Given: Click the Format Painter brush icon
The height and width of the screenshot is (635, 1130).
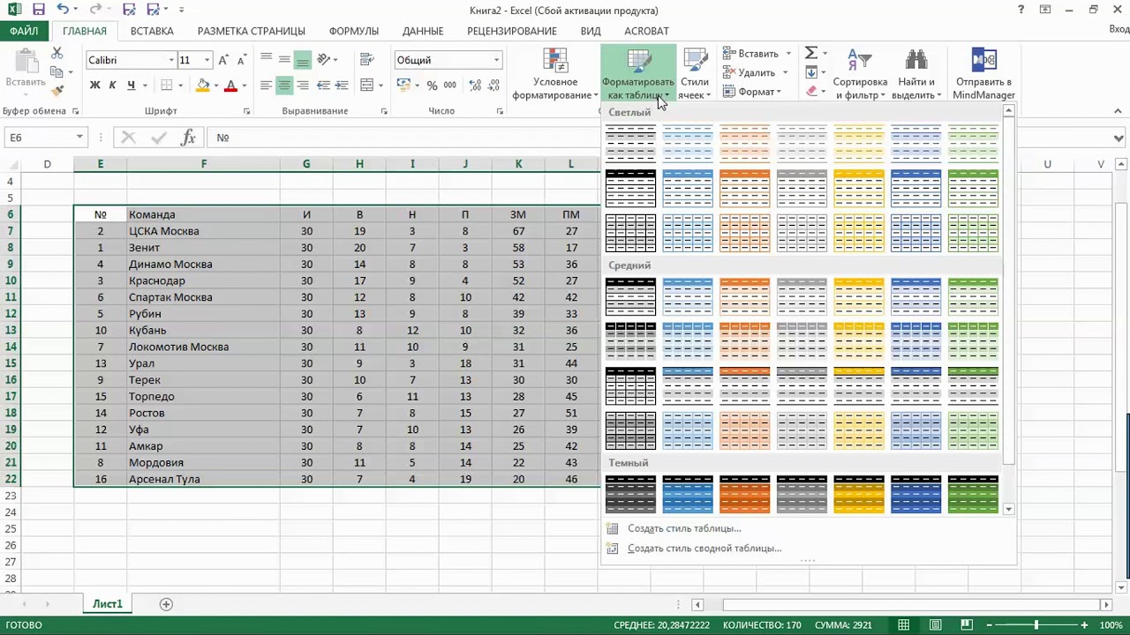Looking at the screenshot, I should [x=57, y=90].
